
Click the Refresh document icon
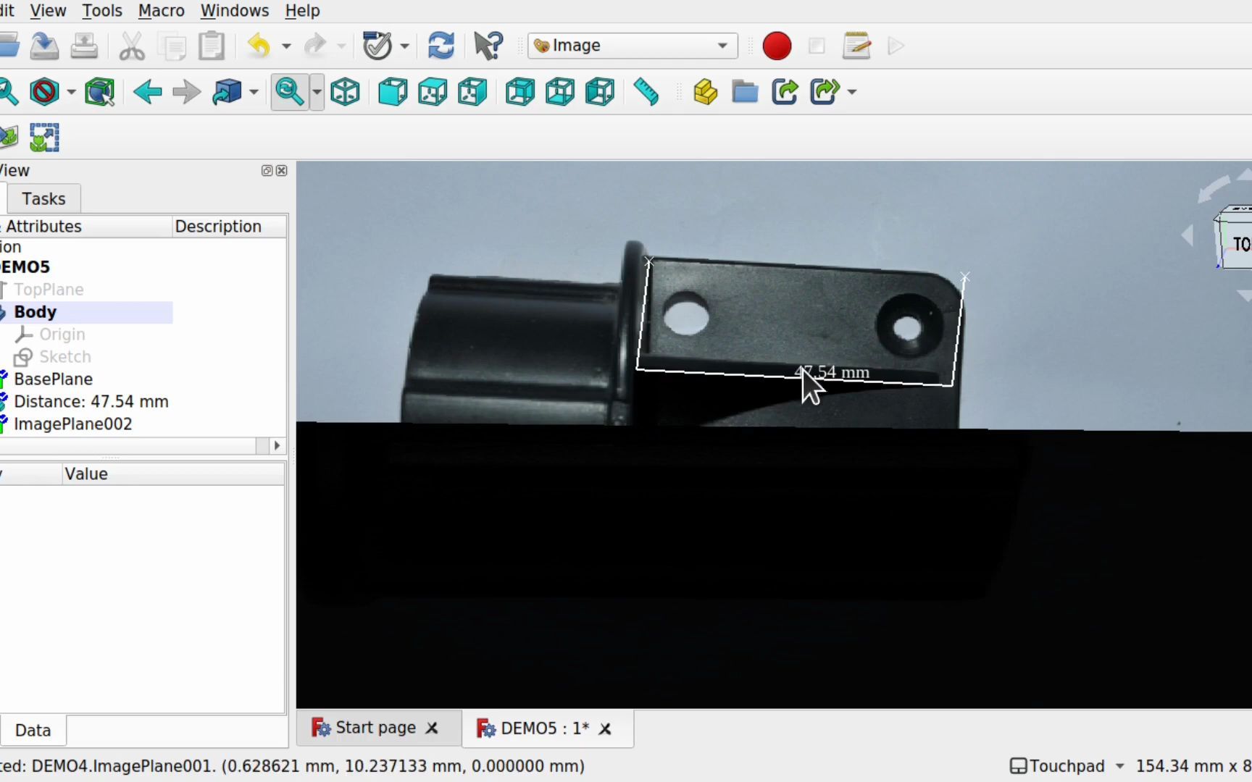(x=441, y=45)
